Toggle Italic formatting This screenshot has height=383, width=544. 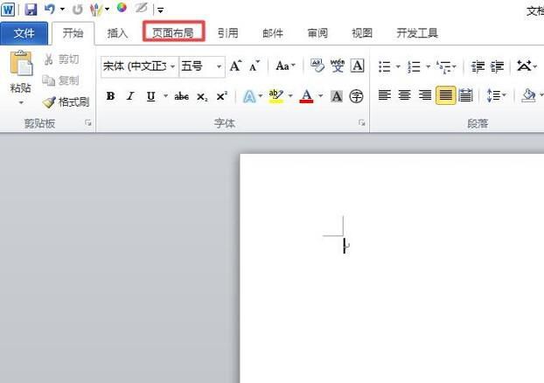click(x=130, y=96)
